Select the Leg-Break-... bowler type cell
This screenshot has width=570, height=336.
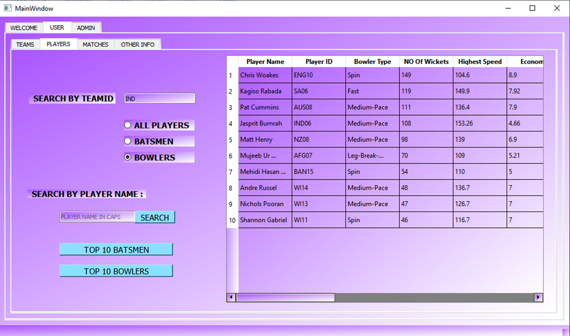372,155
